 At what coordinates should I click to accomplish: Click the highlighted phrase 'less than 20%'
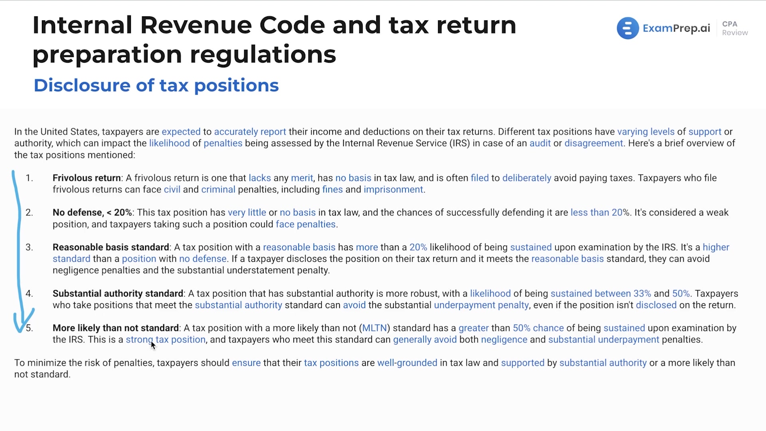(x=600, y=213)
